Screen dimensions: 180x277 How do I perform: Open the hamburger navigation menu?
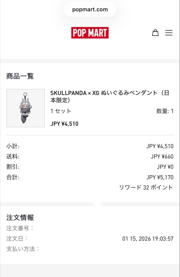pyautogui.click(x=169, y=33)
